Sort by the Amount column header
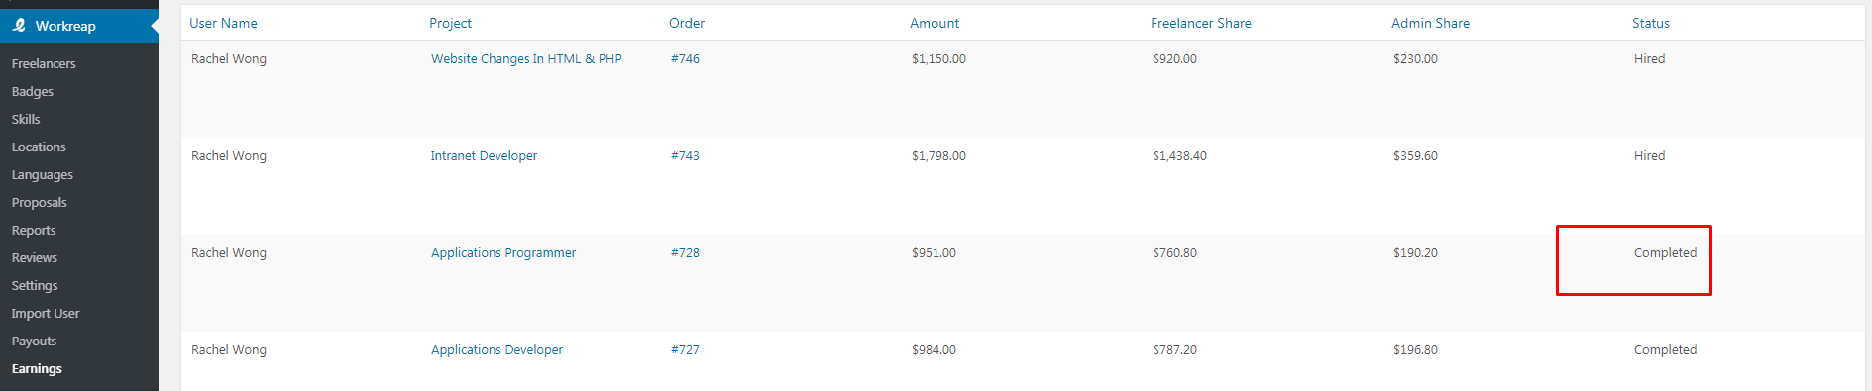 tap(935, 23)
